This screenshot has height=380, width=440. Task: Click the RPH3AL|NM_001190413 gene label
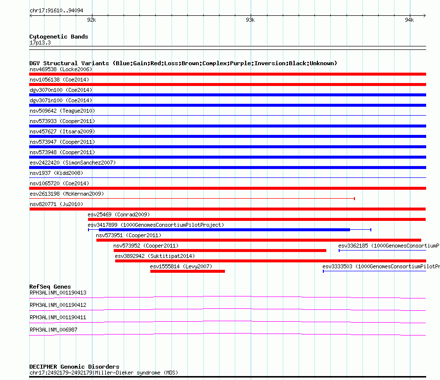point(58,293)
